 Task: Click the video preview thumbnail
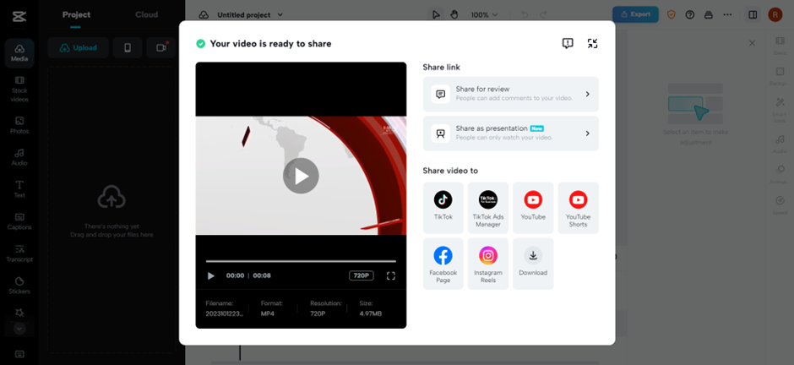(301, 176)
